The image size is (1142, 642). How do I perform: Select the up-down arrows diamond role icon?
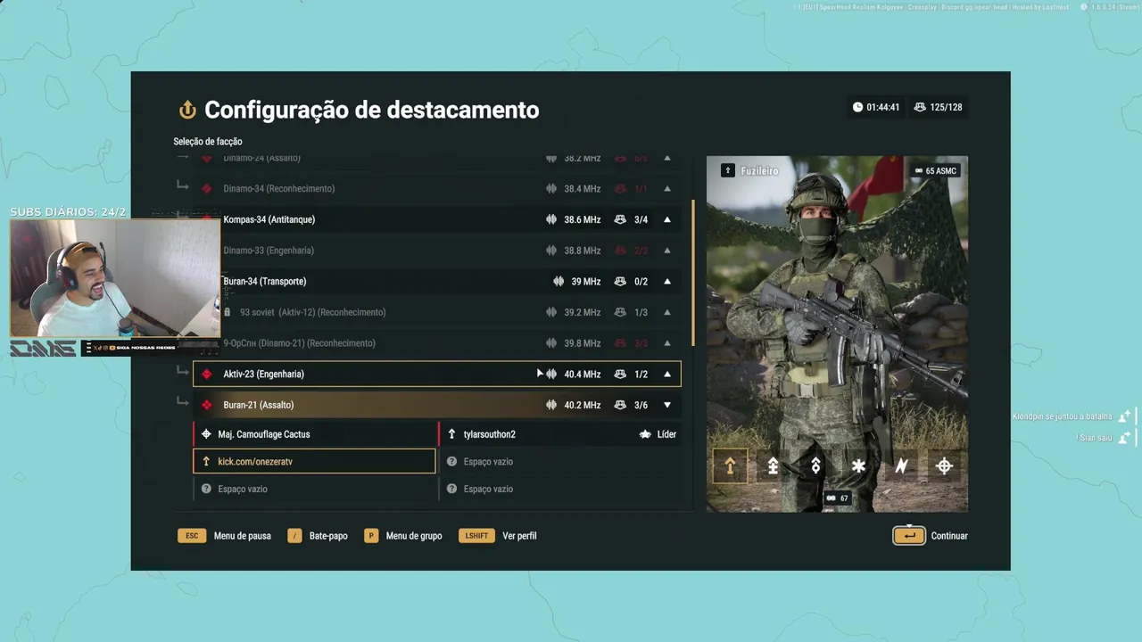tap(815, 466)
